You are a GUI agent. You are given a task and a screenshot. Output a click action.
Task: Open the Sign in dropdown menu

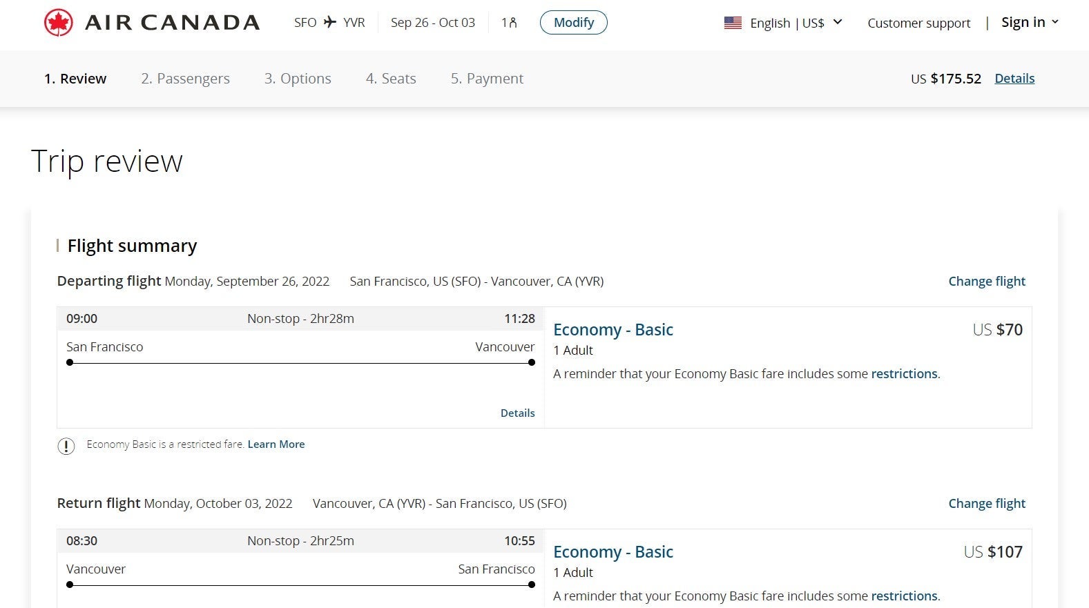pos(1030,22)
